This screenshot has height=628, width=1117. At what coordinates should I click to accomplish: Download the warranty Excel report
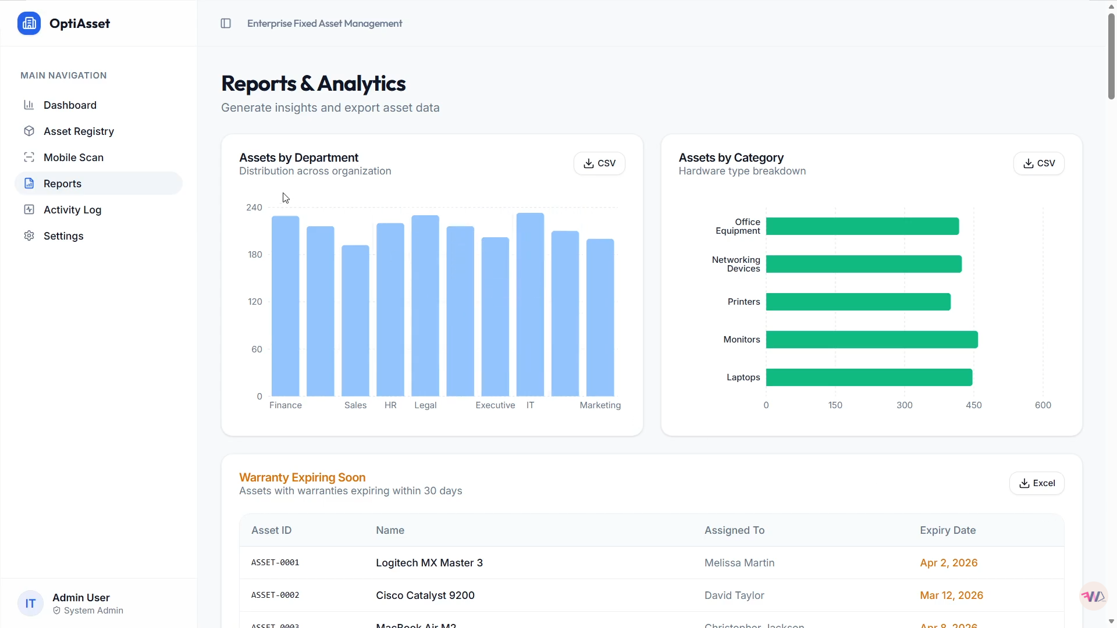[1037, 483]
